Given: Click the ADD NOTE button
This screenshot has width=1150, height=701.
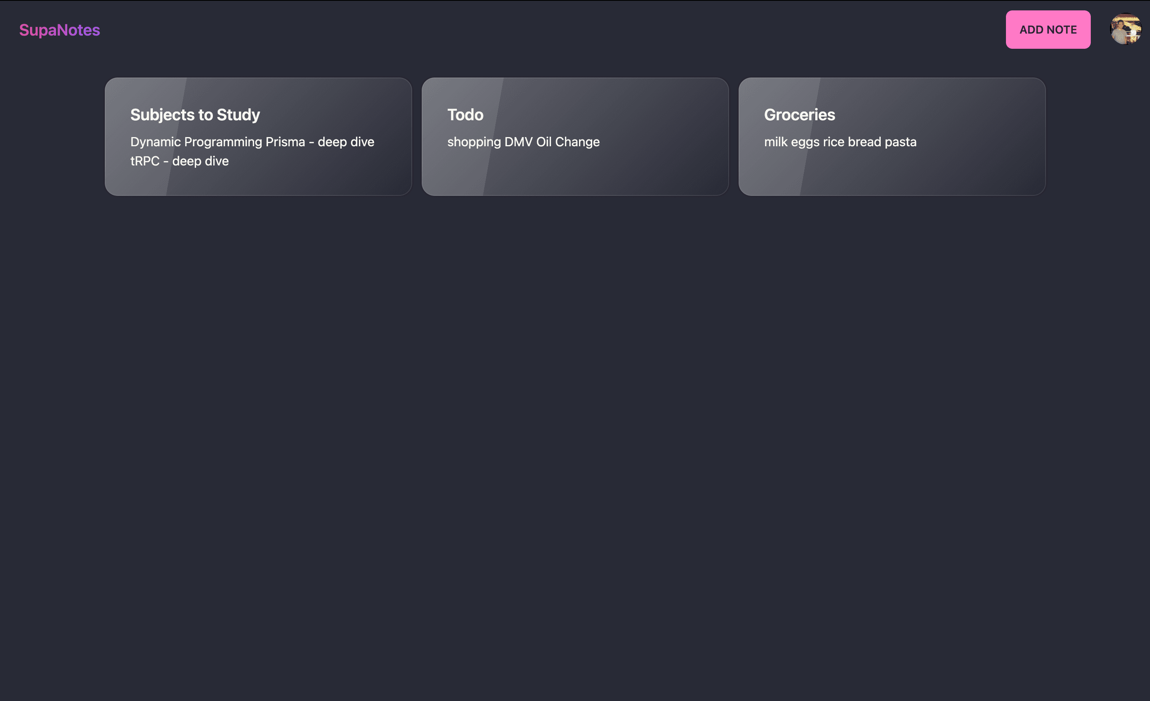Looking at the screenshot, I should click(x=1048, y=29).
